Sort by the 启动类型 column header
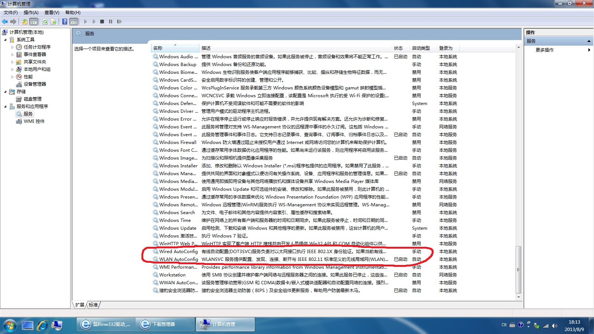 [424, 48]
